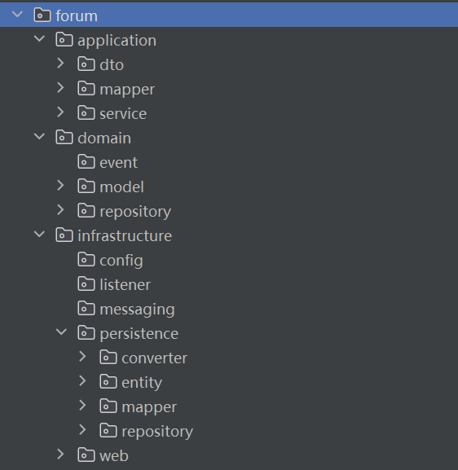Click the dto package folder icon
Image resolution: width=458 pixels, height=470 pixels.
(x=86, y=64)
